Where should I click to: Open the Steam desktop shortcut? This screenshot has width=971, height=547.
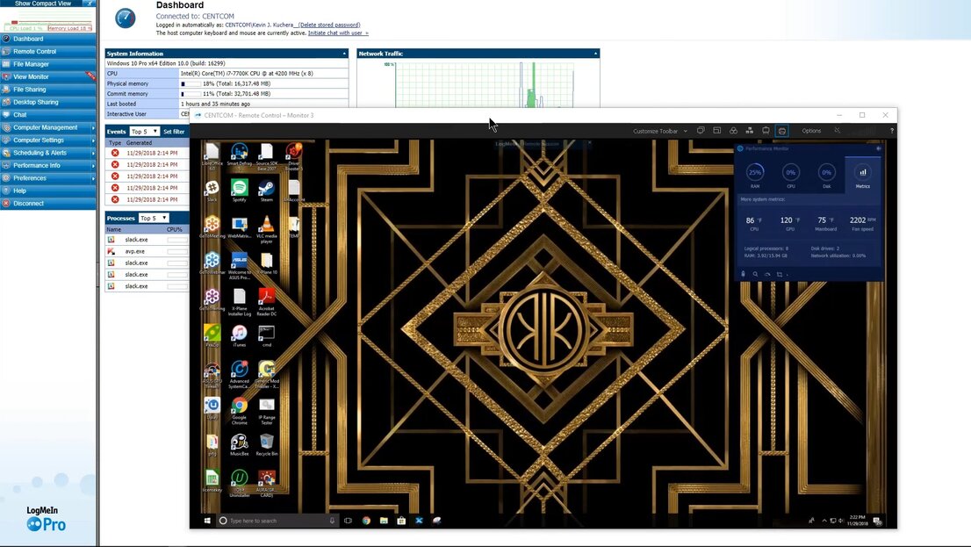click(x=267, y=189)
